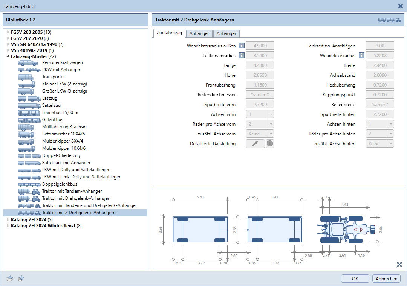The width and height of the screenshot is (407, 286).
Task: Click the info icon next to Leitkurvenradius
Action: 242,56
